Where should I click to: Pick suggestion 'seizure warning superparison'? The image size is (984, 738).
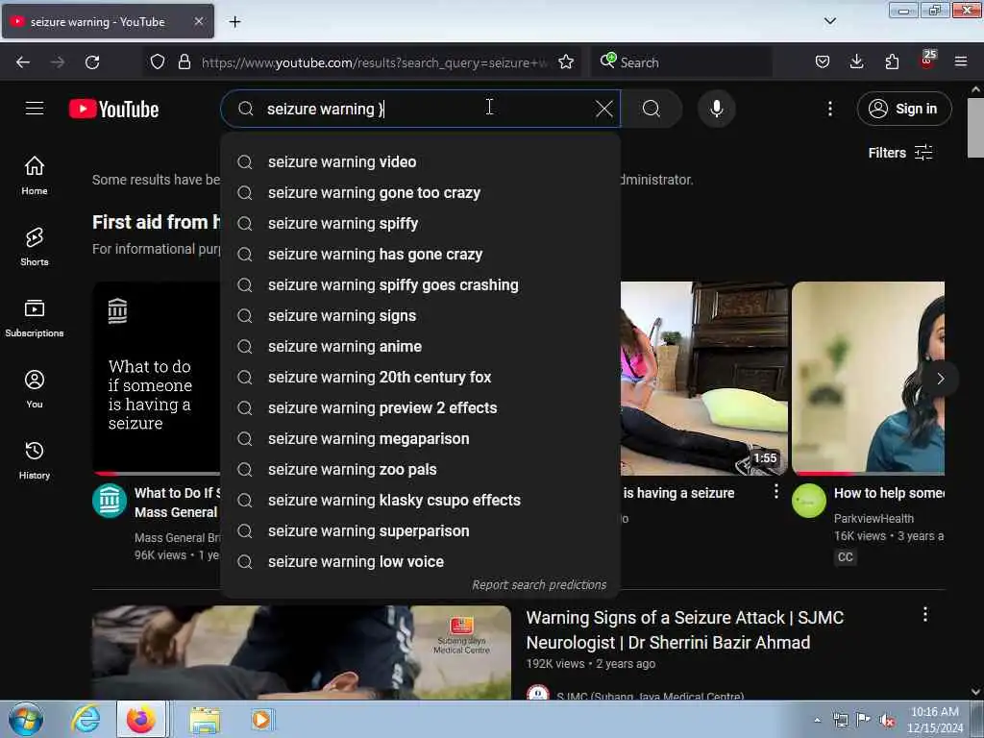(x=421, y=530)
